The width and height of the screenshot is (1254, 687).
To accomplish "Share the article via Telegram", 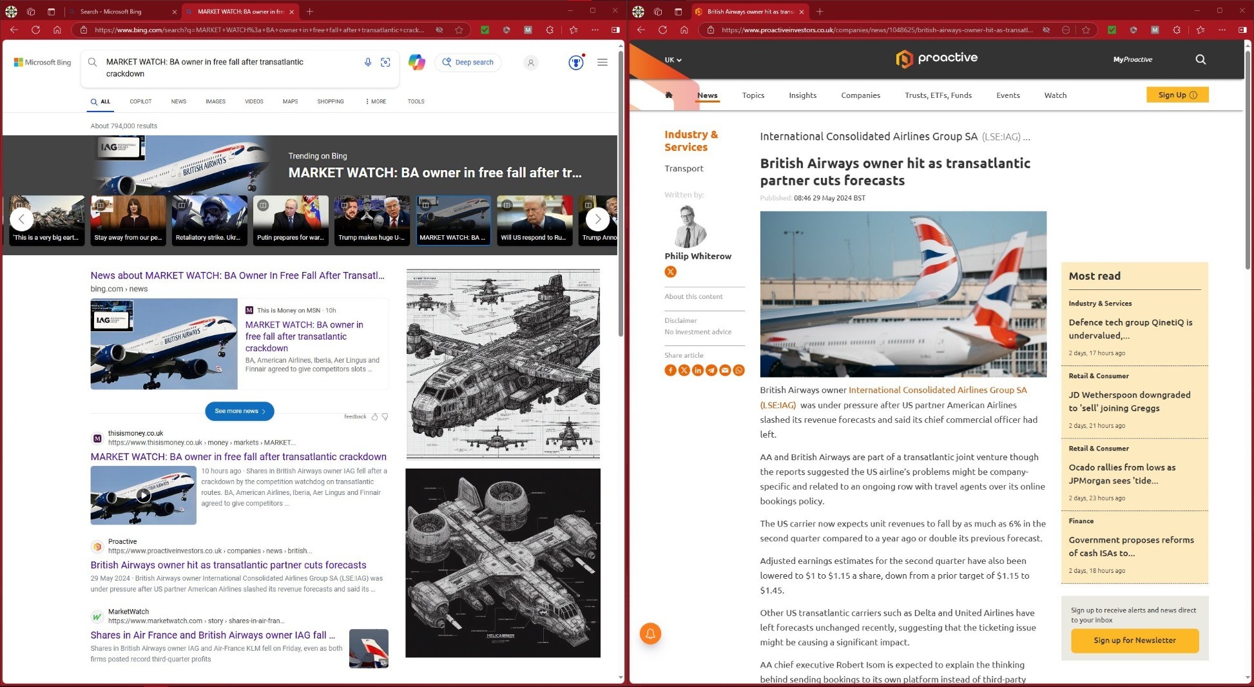I will tap(711, 370).
